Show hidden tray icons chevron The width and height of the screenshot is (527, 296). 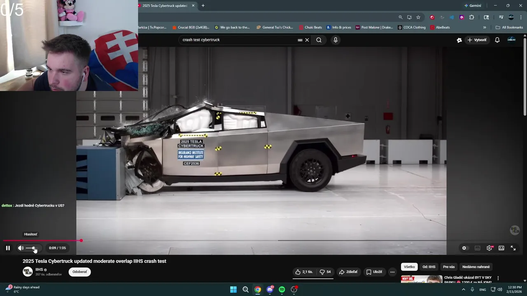[x=464, y=289]
